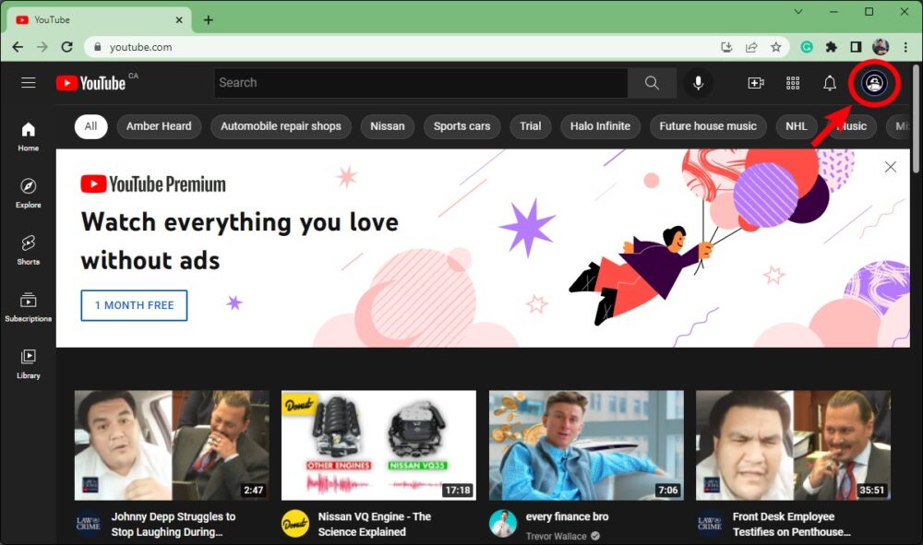Open Chrome three-dot menu
The height and width of the screenshot is (545, 923).
pyautogui.click(x=905, y=47)
